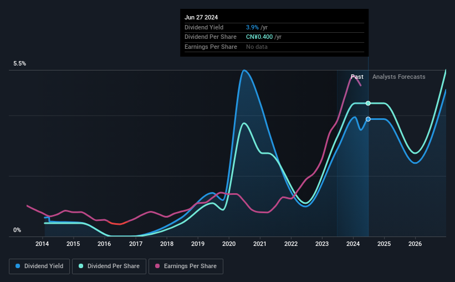Image resolution: width=455 pixels, height=282 pixels.
Task: Select the blue data point marker on chart
Action: pyautogui.click(x=368, y=119)
